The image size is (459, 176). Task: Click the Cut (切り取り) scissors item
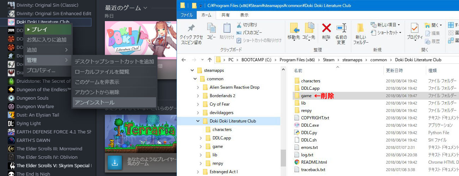pos(247,25)
